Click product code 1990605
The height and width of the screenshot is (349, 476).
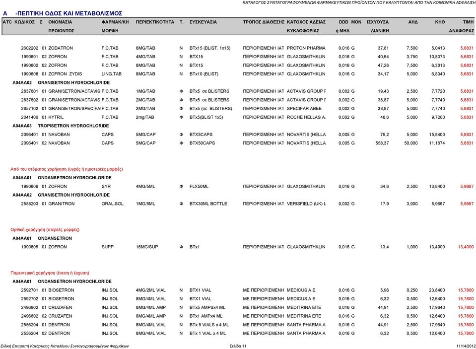point(29,247)
